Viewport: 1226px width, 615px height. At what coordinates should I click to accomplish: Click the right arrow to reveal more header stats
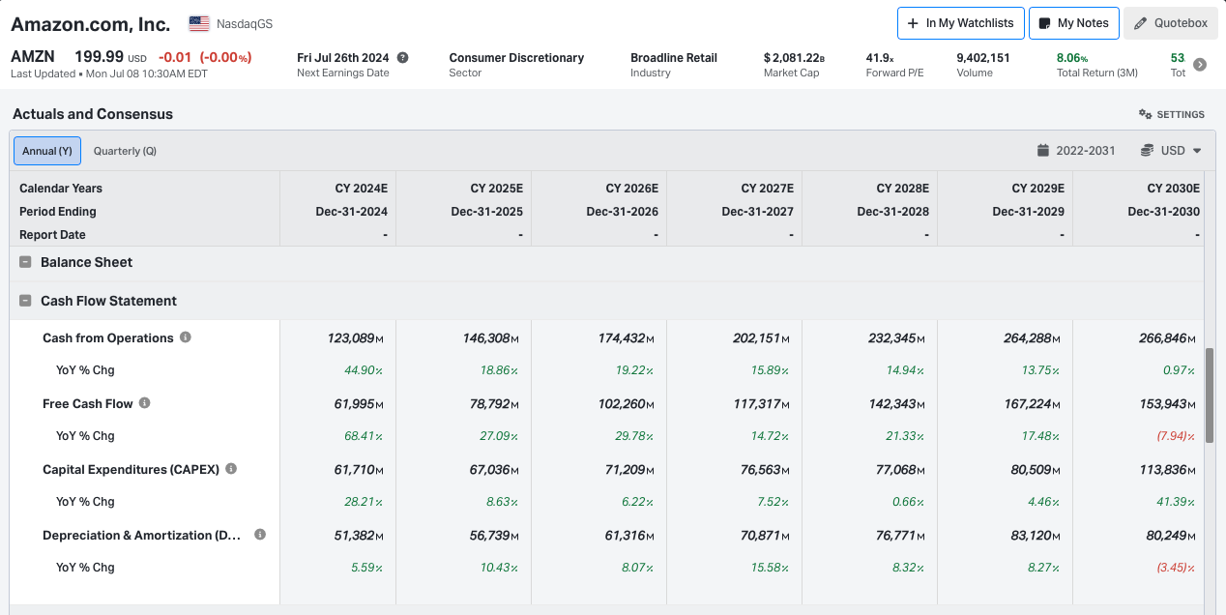[x=1200, y=65]
